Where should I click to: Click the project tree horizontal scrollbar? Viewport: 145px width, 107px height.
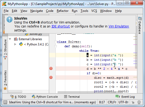(15, 92)
